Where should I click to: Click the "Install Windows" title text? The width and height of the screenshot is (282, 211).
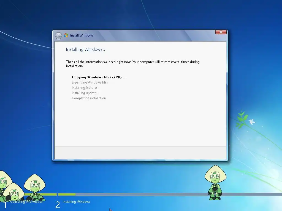click(x=82, y=35)
